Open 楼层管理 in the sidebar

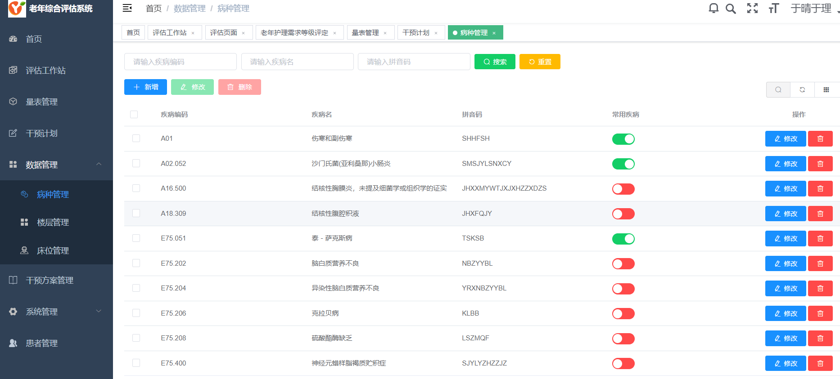tap(53, 223)
